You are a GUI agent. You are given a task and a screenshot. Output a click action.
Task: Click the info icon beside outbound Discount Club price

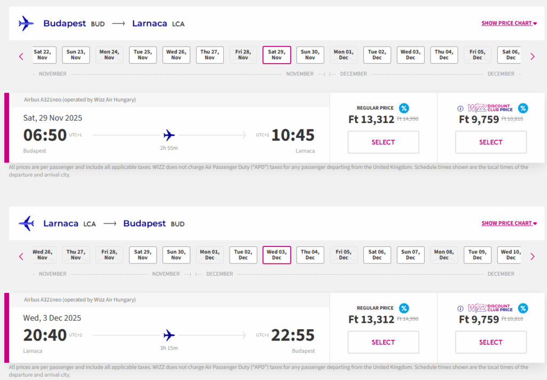pos(460,108)
